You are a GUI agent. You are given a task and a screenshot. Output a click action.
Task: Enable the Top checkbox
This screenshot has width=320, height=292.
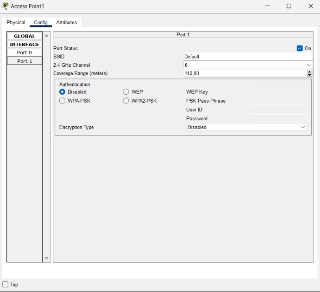pyautogui.click(x=5, y=285)
